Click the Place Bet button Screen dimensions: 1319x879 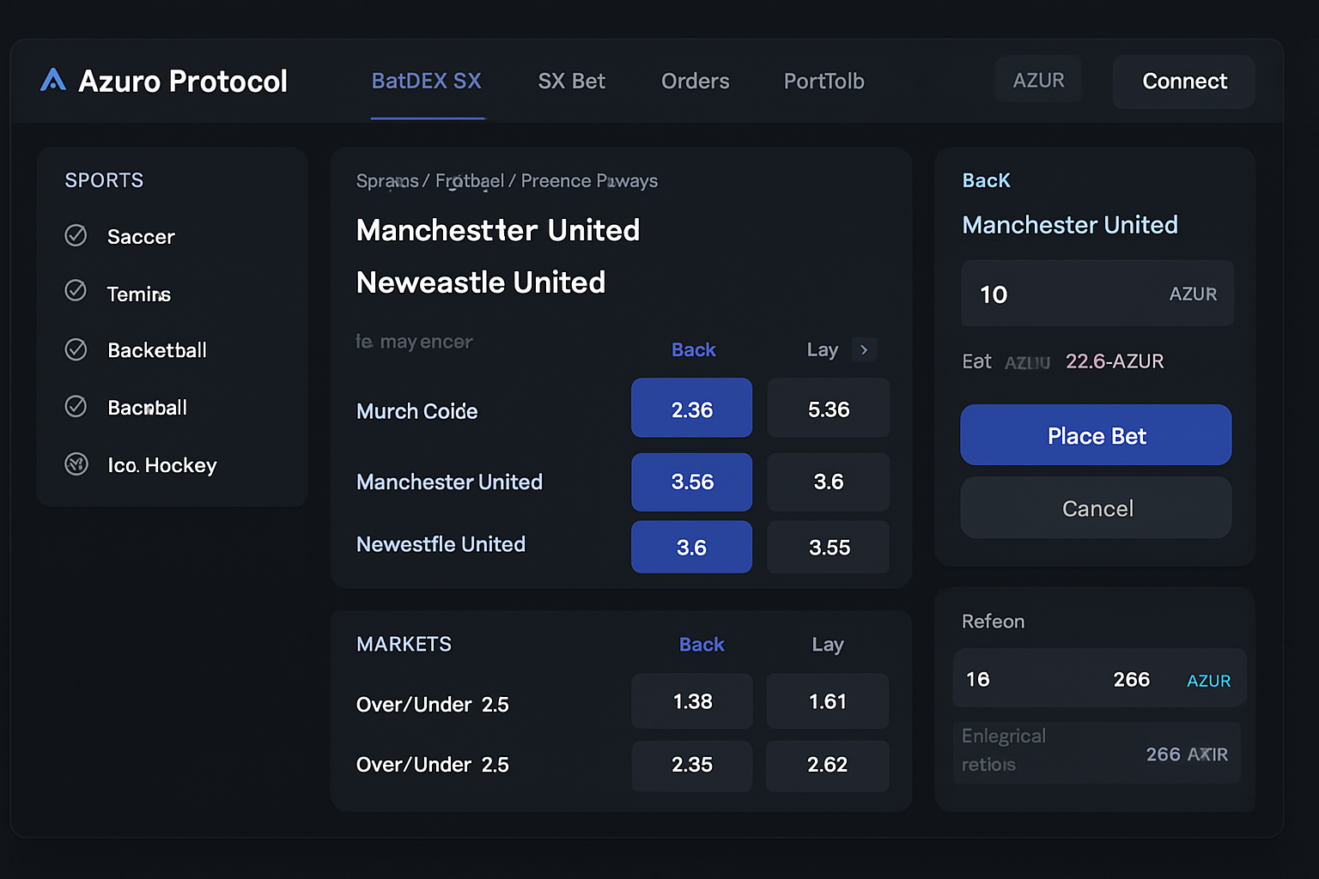pyautogui.click(x=1096, y=435)
